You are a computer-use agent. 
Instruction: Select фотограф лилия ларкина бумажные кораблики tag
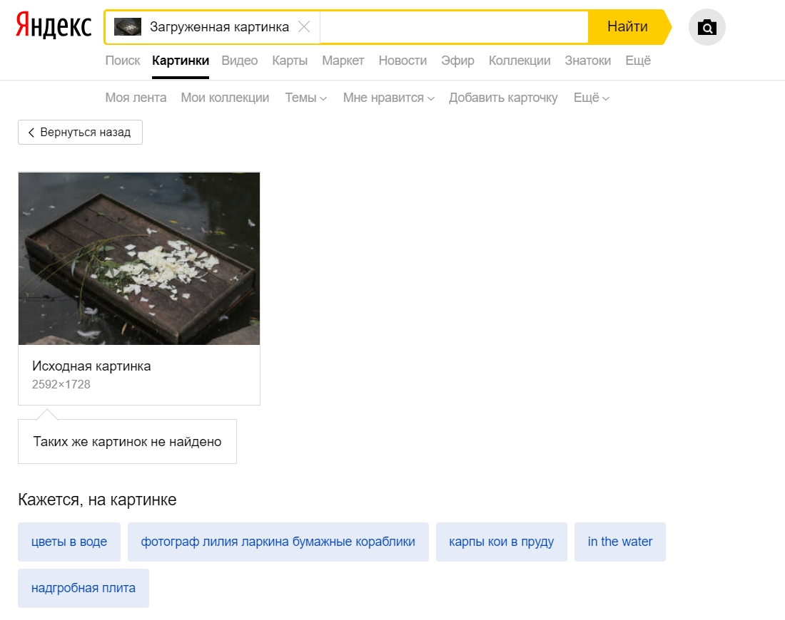tap(278, 542)
